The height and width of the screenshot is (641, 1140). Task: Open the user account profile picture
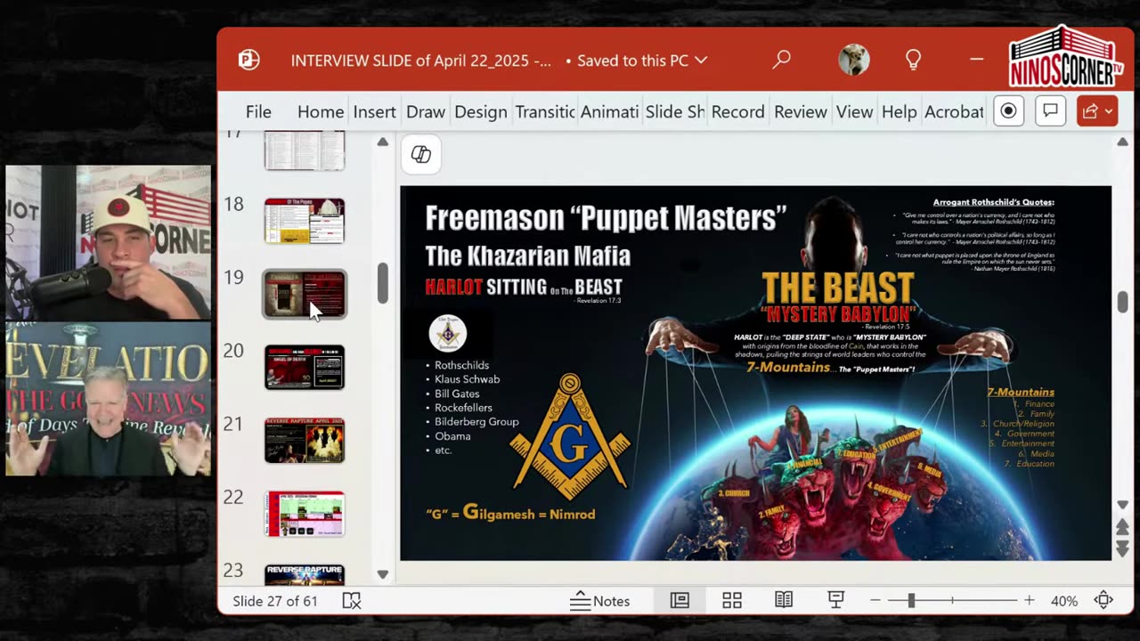pos(853,60)
